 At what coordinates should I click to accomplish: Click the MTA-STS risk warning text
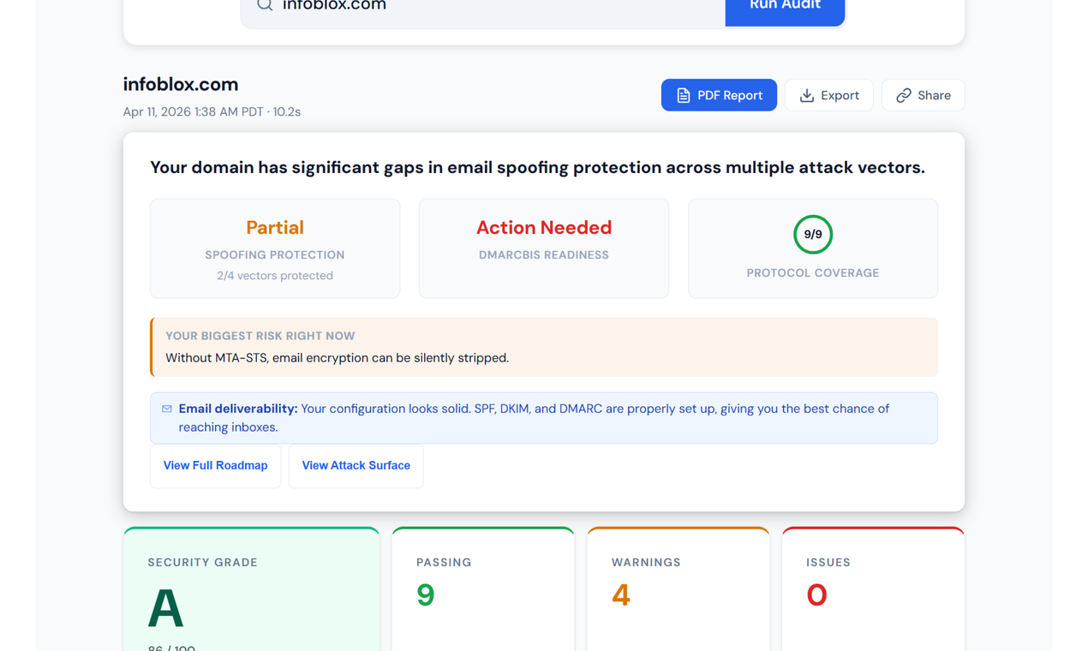tap(337, 358)
